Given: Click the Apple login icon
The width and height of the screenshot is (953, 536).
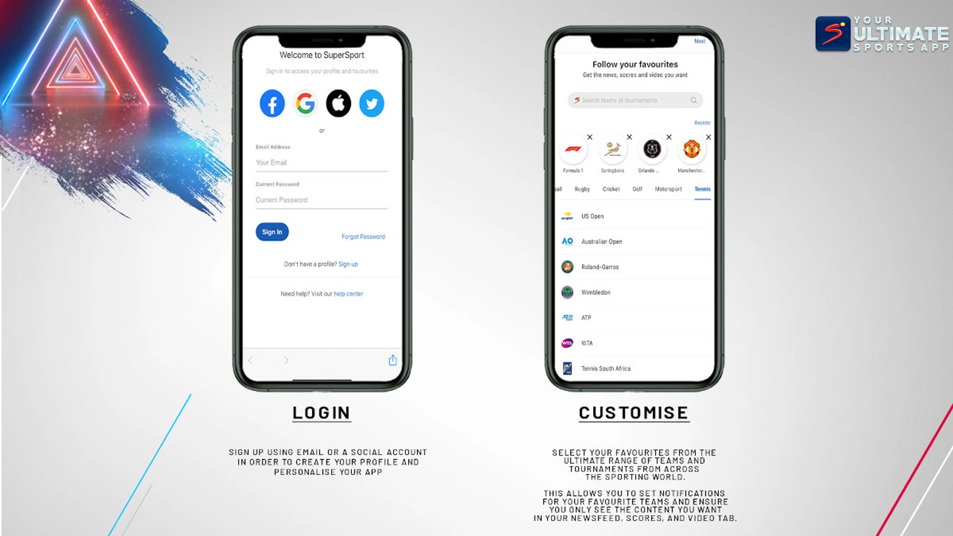Looking at the screenshot, I should pos(338,103).
